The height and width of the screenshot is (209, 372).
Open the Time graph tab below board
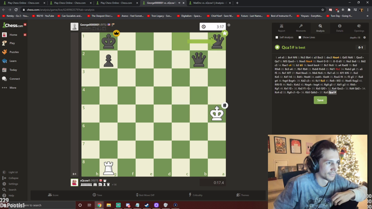point(97,195)
